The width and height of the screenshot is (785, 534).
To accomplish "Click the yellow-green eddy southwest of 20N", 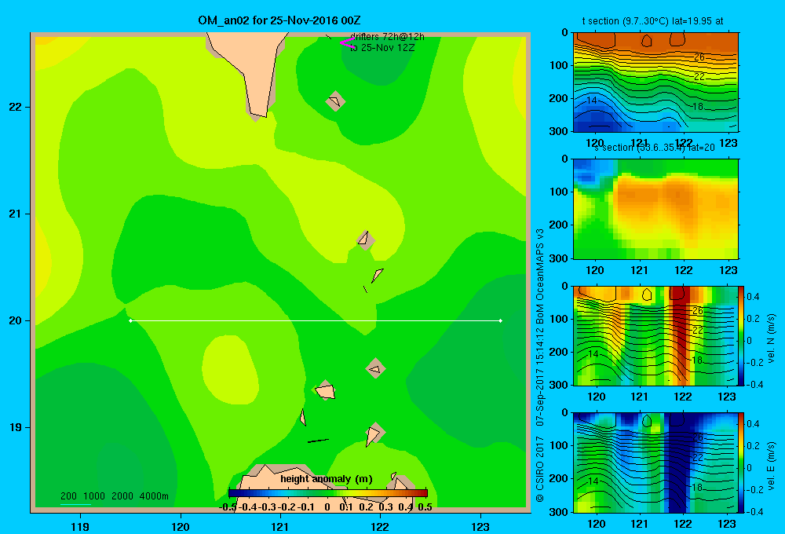I will coord(230,370).
